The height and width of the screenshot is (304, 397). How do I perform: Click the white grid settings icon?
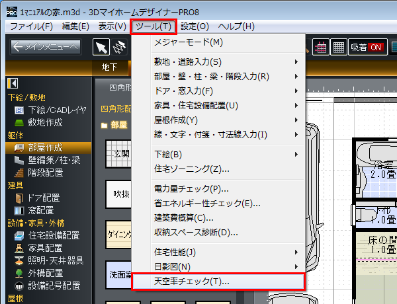338,47
